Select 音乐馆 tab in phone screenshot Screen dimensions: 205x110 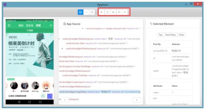30,25
